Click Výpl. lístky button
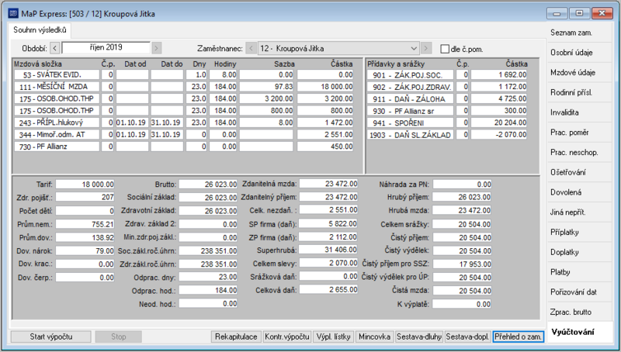The width and height of the screenshot is (621, 352). (x=334, y=336)
